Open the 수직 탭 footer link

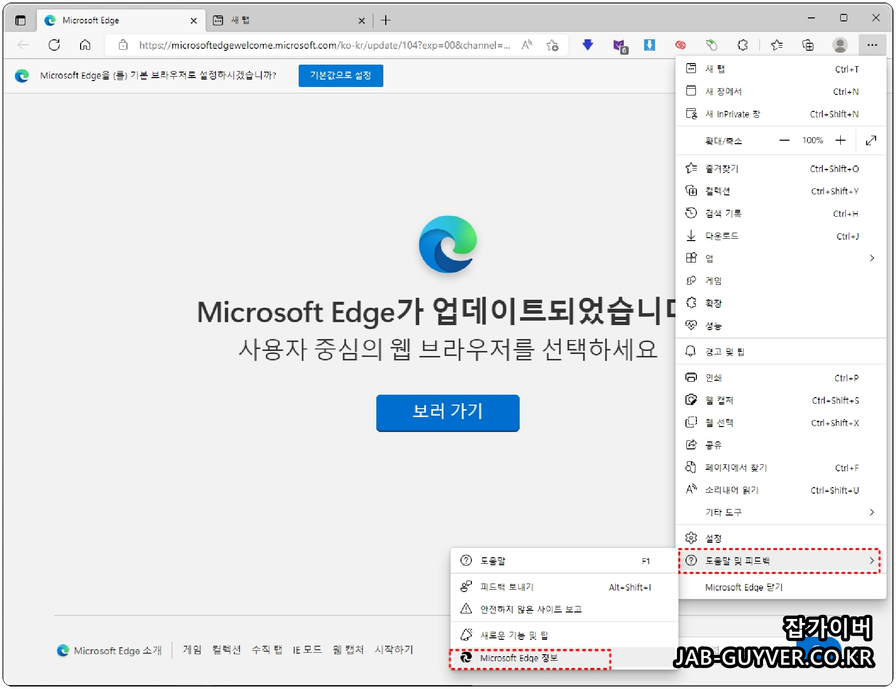pos(267,650)
